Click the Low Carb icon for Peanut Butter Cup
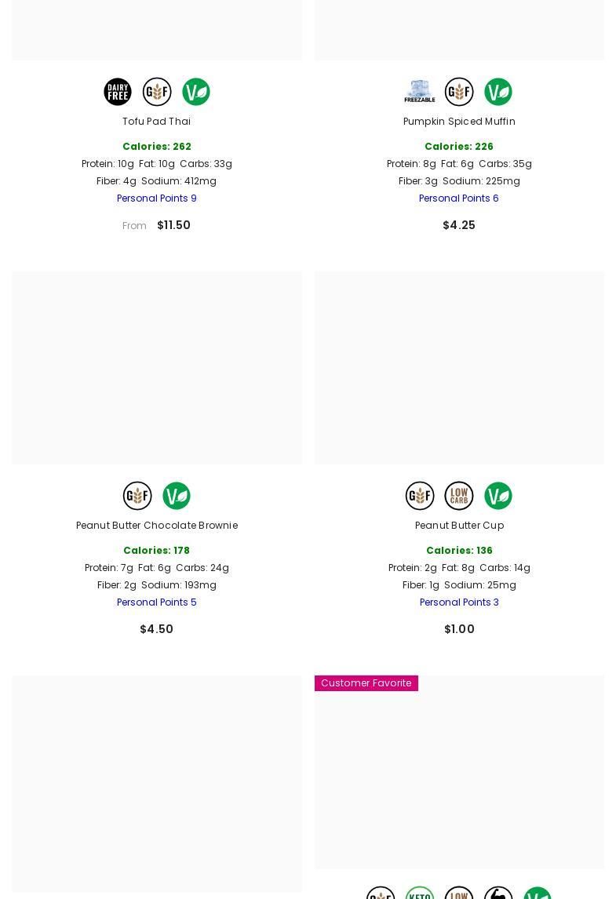 tap(459, 496)
